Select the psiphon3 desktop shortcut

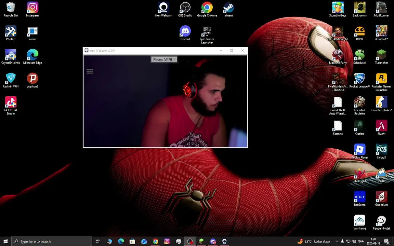32,80
